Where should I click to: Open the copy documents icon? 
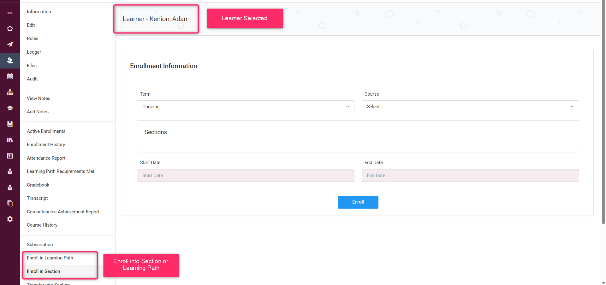[10, 203]
